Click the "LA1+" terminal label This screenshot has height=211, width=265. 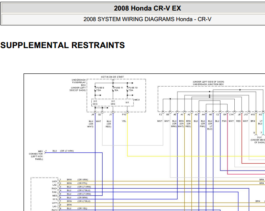(x=54, y=203)
